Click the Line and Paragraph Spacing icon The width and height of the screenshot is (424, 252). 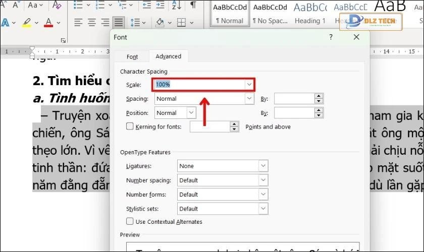coord(135,23)
